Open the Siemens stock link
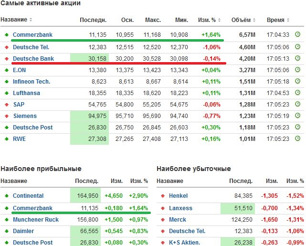 25,116
